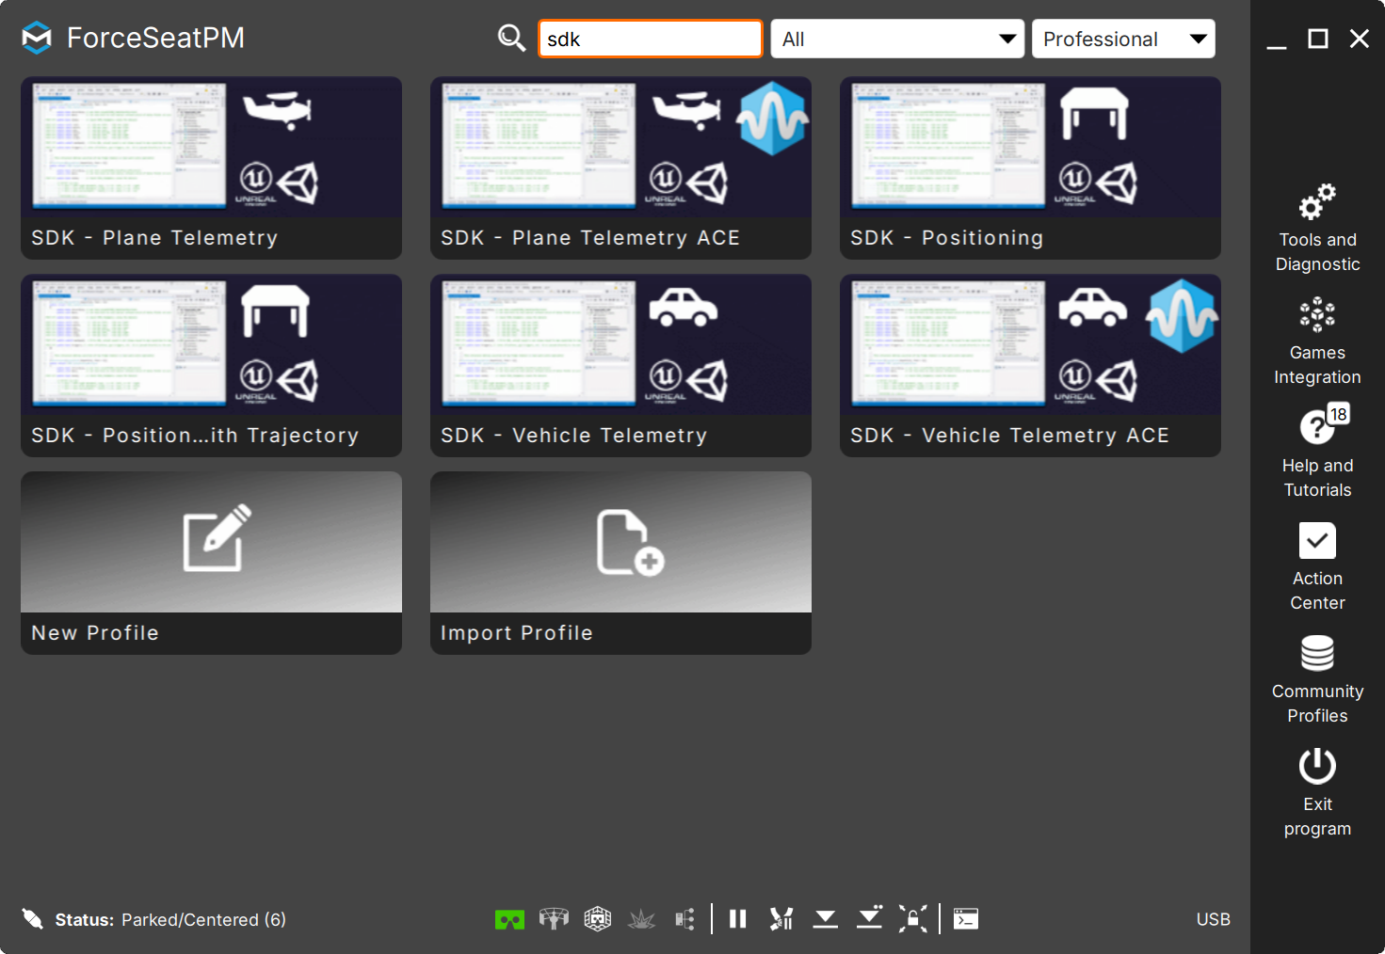Viewport: 1385px width, 954px height.
Task: Click the curved screen simulator icon
Action: coord(554,919)
